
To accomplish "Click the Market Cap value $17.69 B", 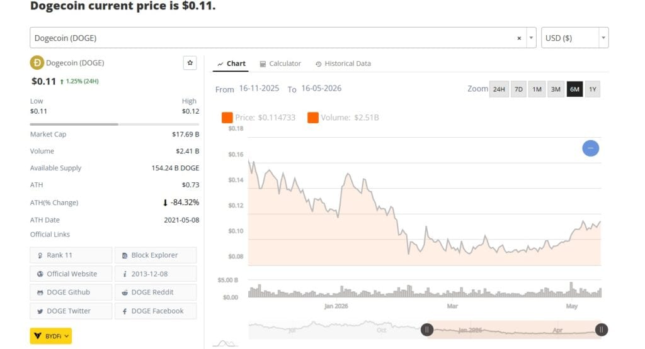I will pos(186,135).
